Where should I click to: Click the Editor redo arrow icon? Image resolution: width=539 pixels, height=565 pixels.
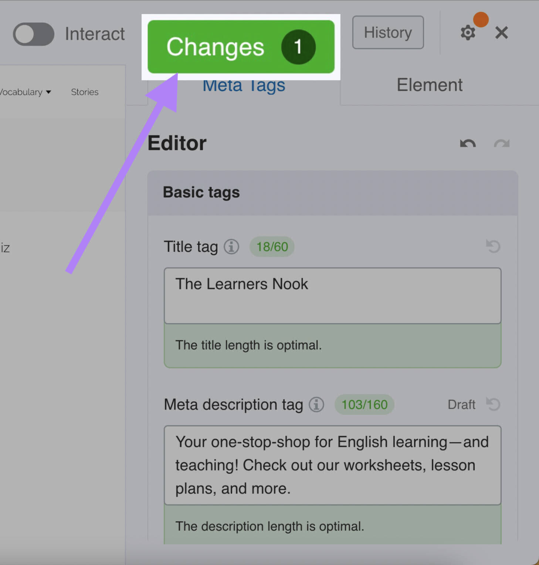(501, 143)
